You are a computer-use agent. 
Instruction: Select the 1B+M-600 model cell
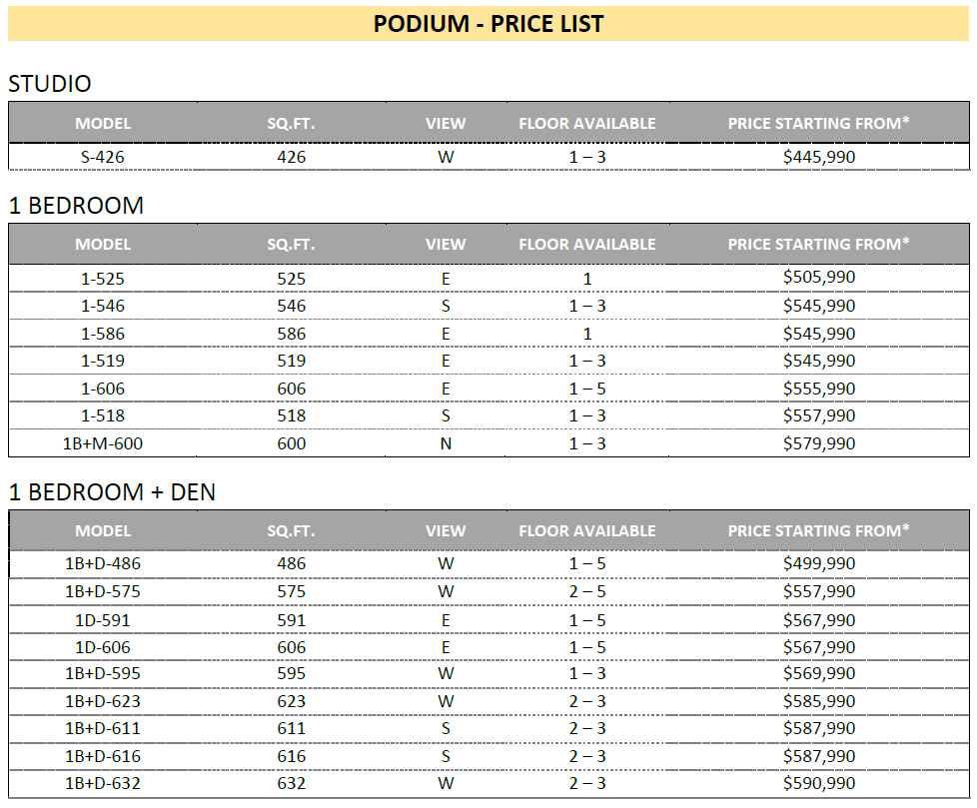pyautogui.click(x=103, y=443)
